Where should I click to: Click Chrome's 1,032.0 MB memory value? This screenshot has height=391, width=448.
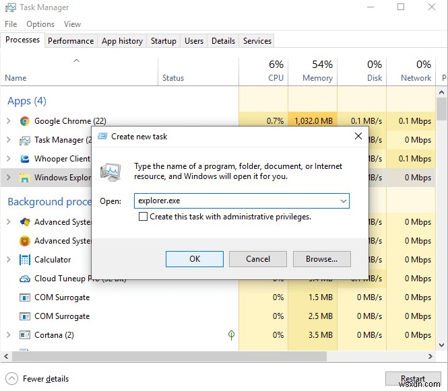coord(313,121)
